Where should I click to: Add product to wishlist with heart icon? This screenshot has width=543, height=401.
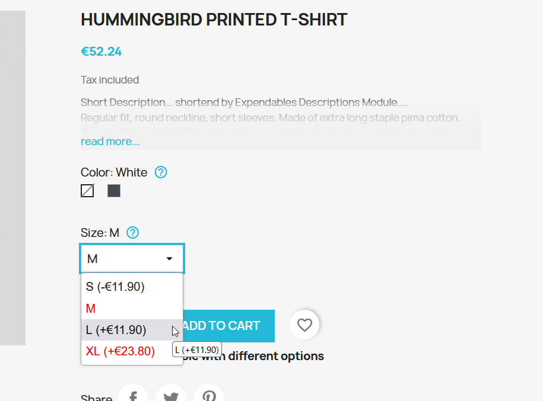(x=304, y=325)
